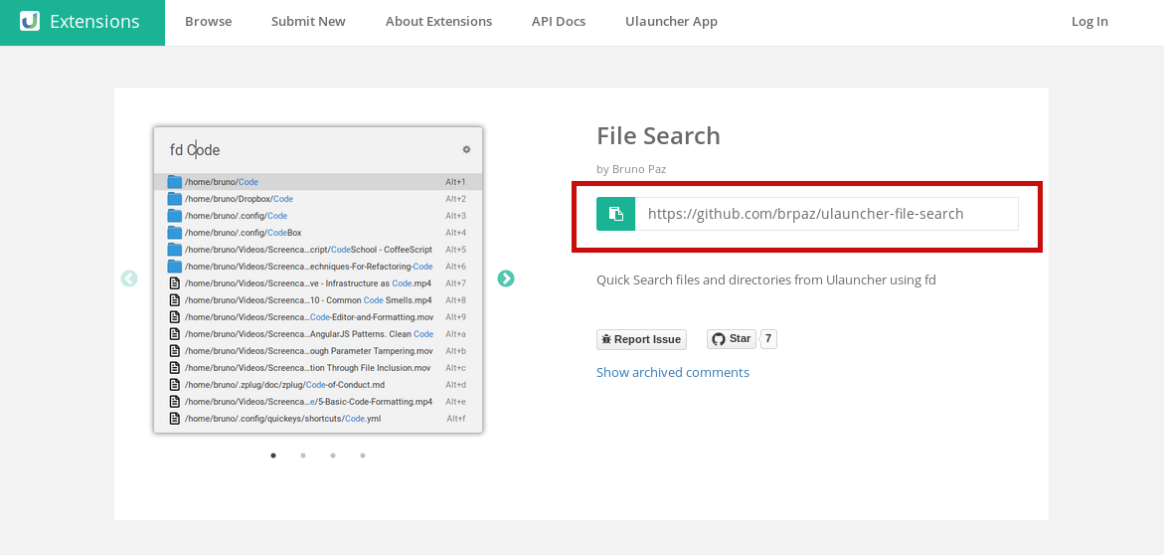Copy the GitHub URL with the clipboard icon
1164x555 pixels.
click(615, 214)
